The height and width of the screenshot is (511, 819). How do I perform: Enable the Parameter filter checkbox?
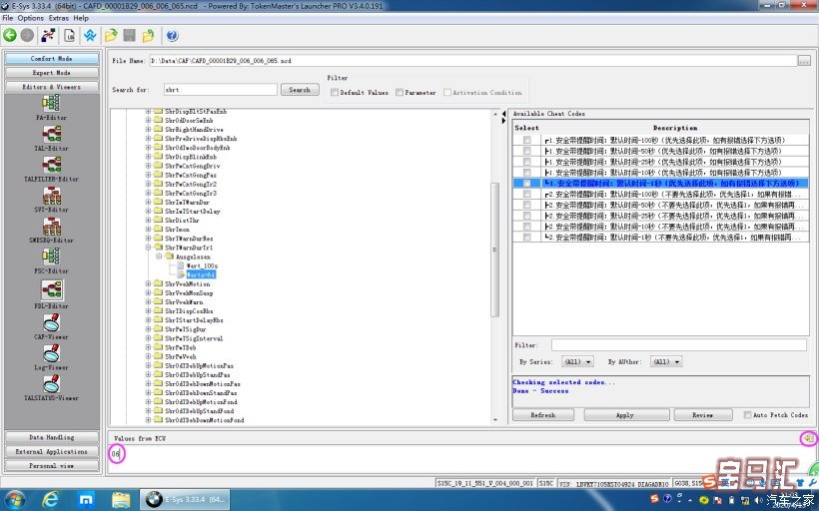(x=400, y=93)
